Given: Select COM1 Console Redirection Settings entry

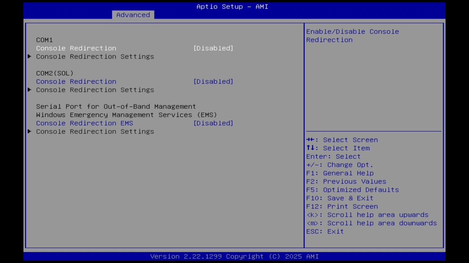Looking at the screenshot, I should tap(95, 57).
